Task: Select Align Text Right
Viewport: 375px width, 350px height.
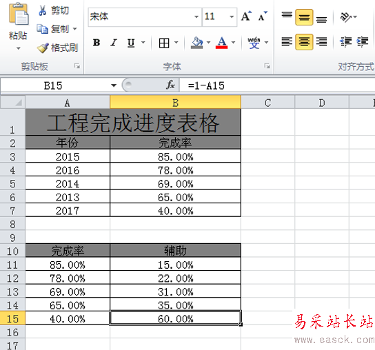Action: coord(321,42)
